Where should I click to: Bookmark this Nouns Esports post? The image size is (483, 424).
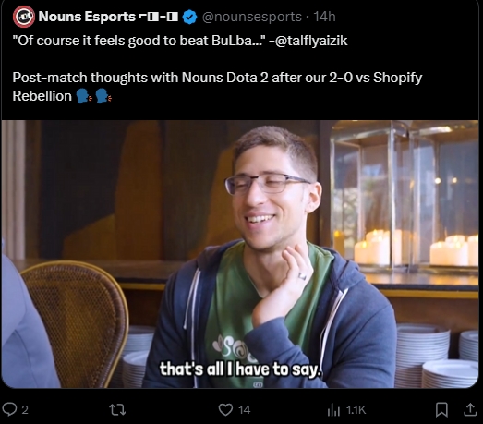[x=441, y=410]
